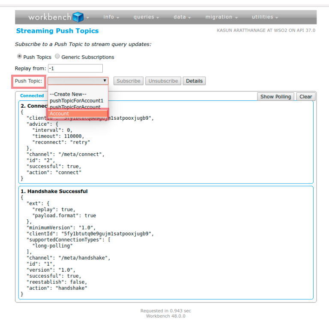Click the "minimumVersion": "1.0" line

click(61, 227)
